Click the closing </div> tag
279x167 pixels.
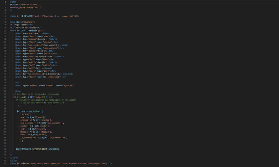tap(13, 160)
